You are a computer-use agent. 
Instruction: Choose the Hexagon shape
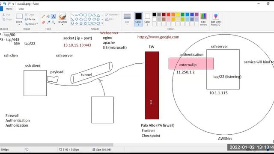click(x=85, y=19)
